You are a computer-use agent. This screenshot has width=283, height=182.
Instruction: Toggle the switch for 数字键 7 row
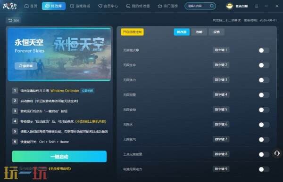[264, 140]
